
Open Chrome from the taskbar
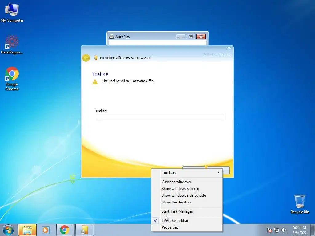65,230
